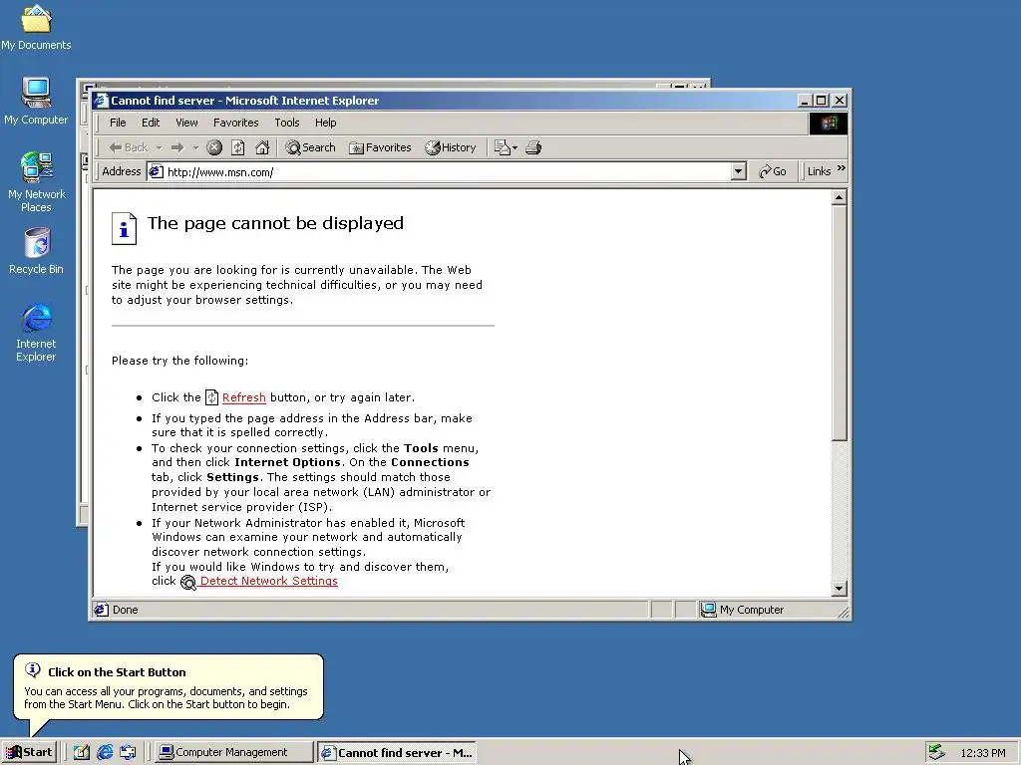Open the Mail button dropdown arrow
Image resolution: width=1021 pixels, height=765 pixels.
point(515,147)
